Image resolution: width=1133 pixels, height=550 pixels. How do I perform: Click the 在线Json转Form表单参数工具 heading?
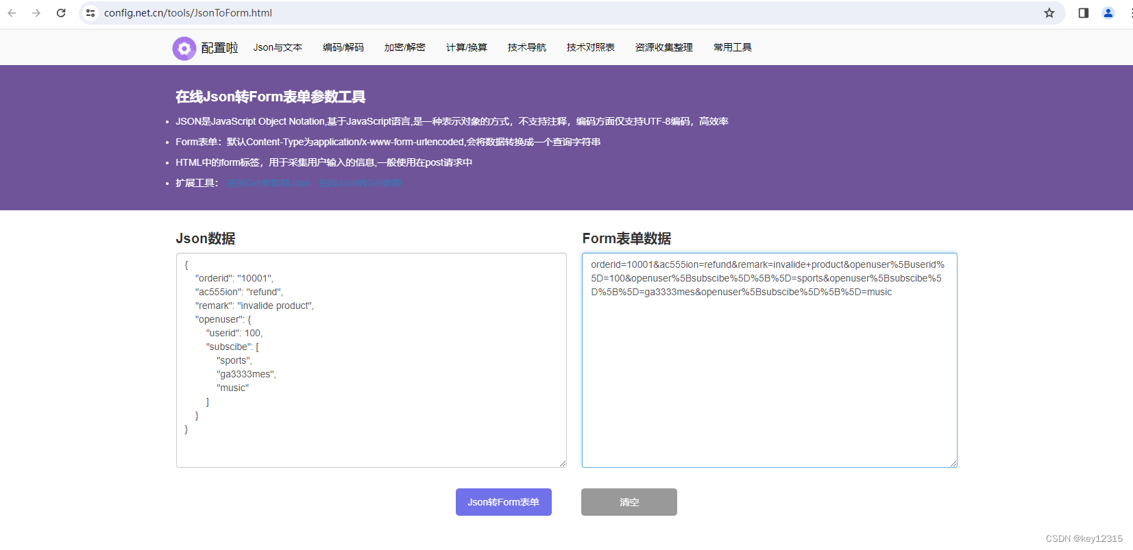(270, 97)
